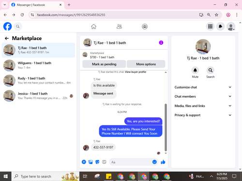Attach a photo with the image icon

(x=91, y=162)
